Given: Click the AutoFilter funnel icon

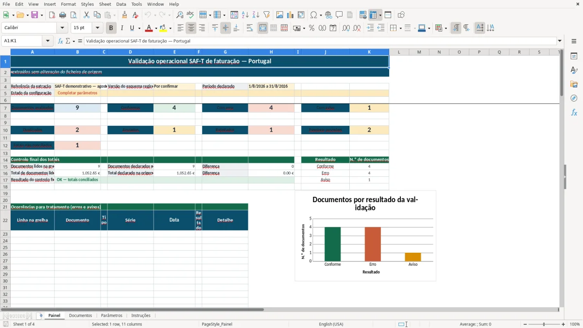Looking at the screenshot, I should point(267,15).
